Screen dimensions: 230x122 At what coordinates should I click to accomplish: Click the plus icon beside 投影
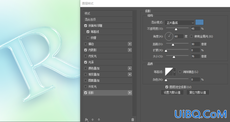[130, 93]
